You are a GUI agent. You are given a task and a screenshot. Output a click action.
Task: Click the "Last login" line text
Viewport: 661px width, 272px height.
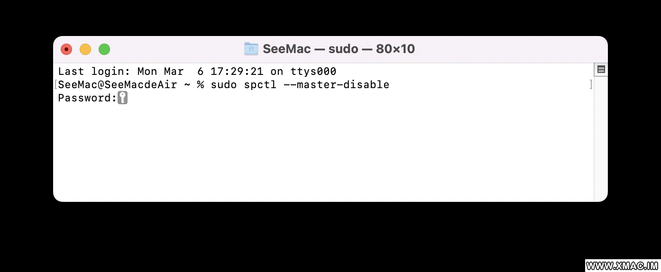[x=197, y=72]
